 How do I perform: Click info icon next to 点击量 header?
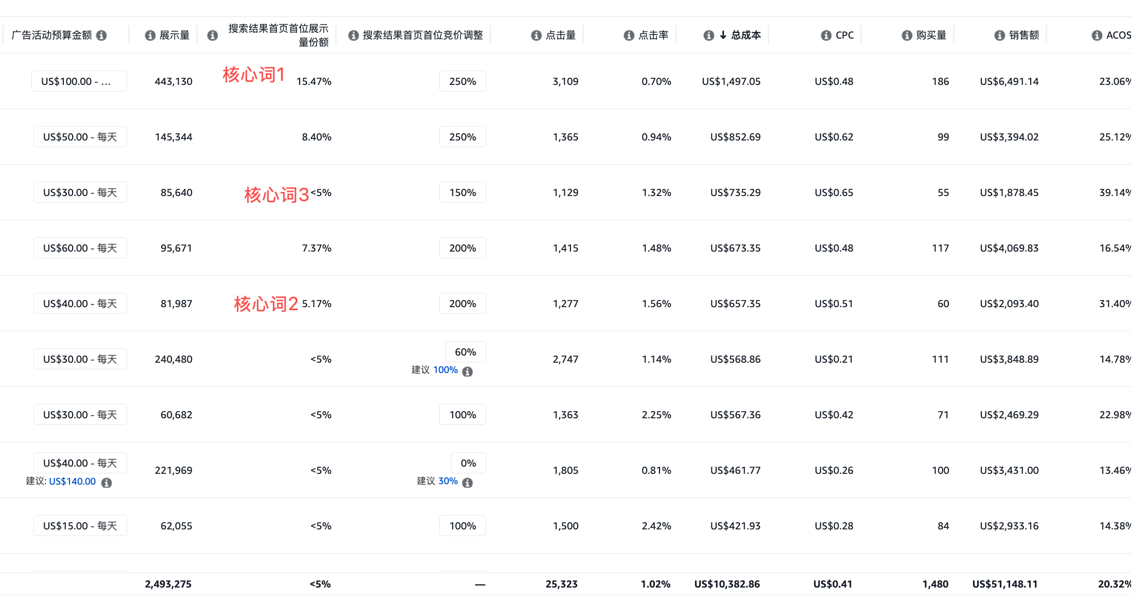coord(536,35)
